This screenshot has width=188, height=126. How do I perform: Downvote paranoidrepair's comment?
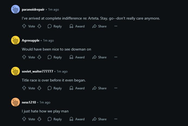coord(39,26)
